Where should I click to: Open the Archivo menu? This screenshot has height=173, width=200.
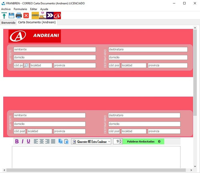click(6, 9)
